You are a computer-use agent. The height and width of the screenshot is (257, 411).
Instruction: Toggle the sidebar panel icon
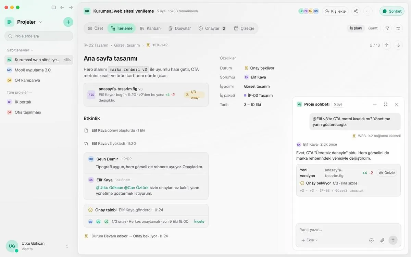coord(53,7)
